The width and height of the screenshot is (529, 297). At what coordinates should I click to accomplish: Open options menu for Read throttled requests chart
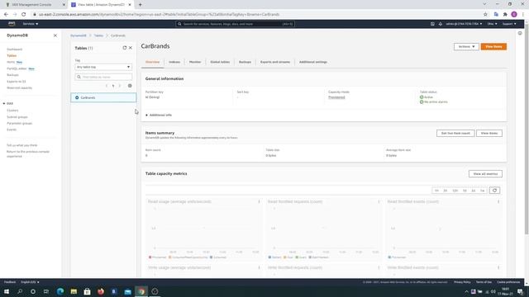(379, 201)
